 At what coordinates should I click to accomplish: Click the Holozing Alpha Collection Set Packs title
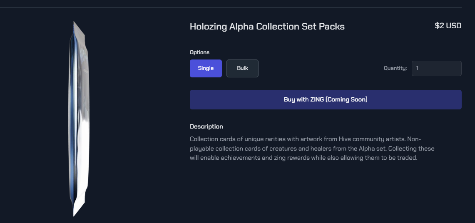click(267, 26)
